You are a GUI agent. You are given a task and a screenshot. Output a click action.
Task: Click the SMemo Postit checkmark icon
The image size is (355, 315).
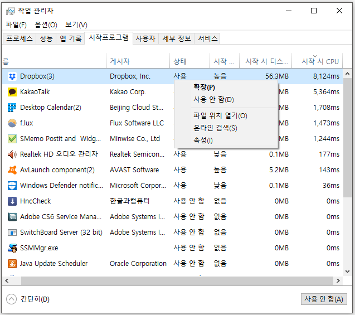click(12, 139)
